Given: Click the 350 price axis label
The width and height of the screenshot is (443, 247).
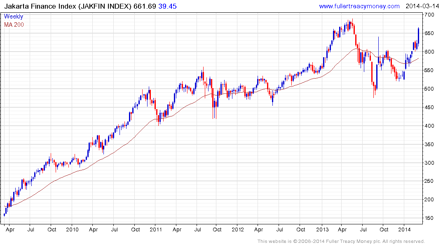Looking at the screenshot, I should point(429,144).
